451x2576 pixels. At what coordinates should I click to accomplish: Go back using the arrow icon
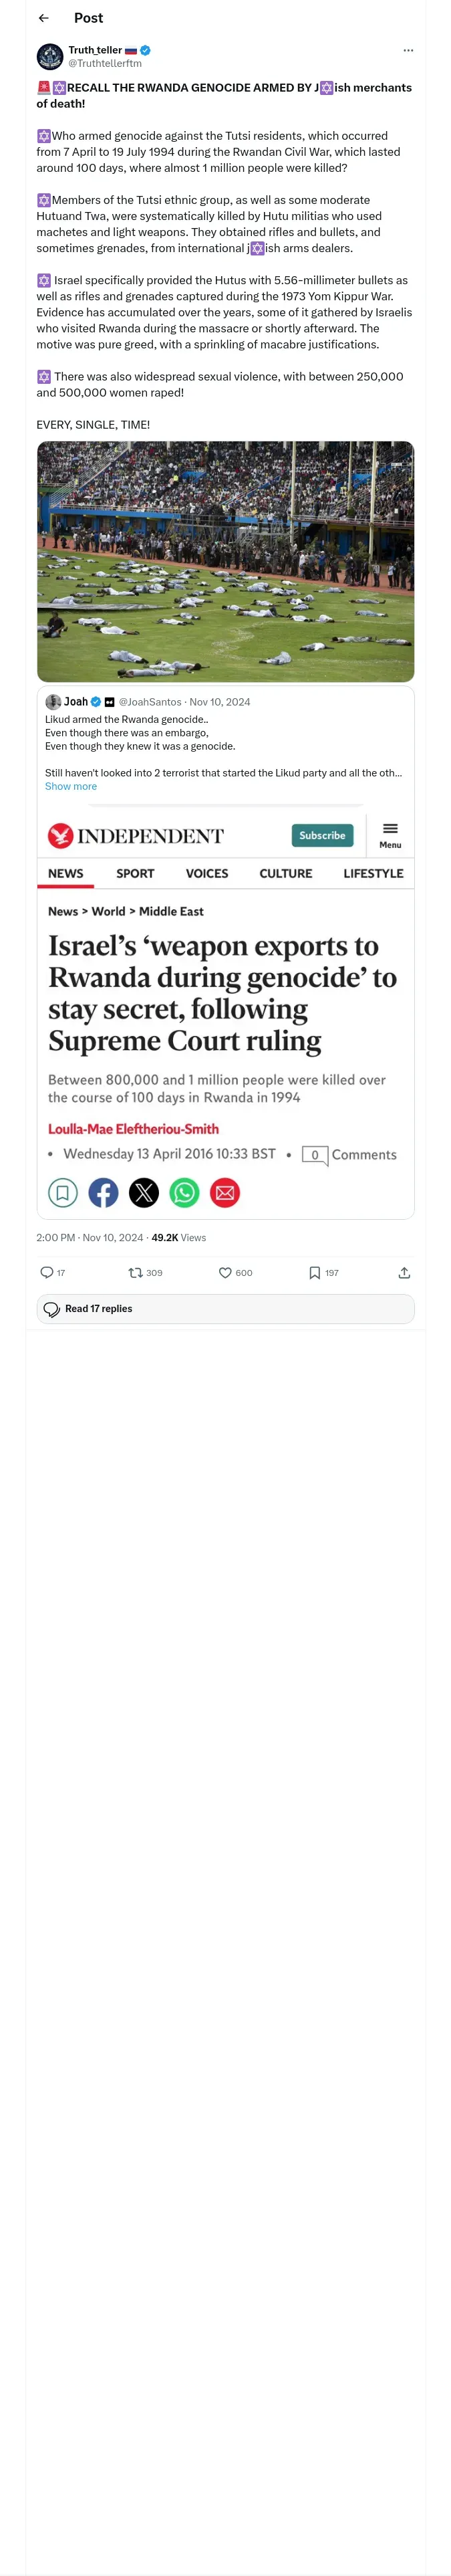click(43, 18)
